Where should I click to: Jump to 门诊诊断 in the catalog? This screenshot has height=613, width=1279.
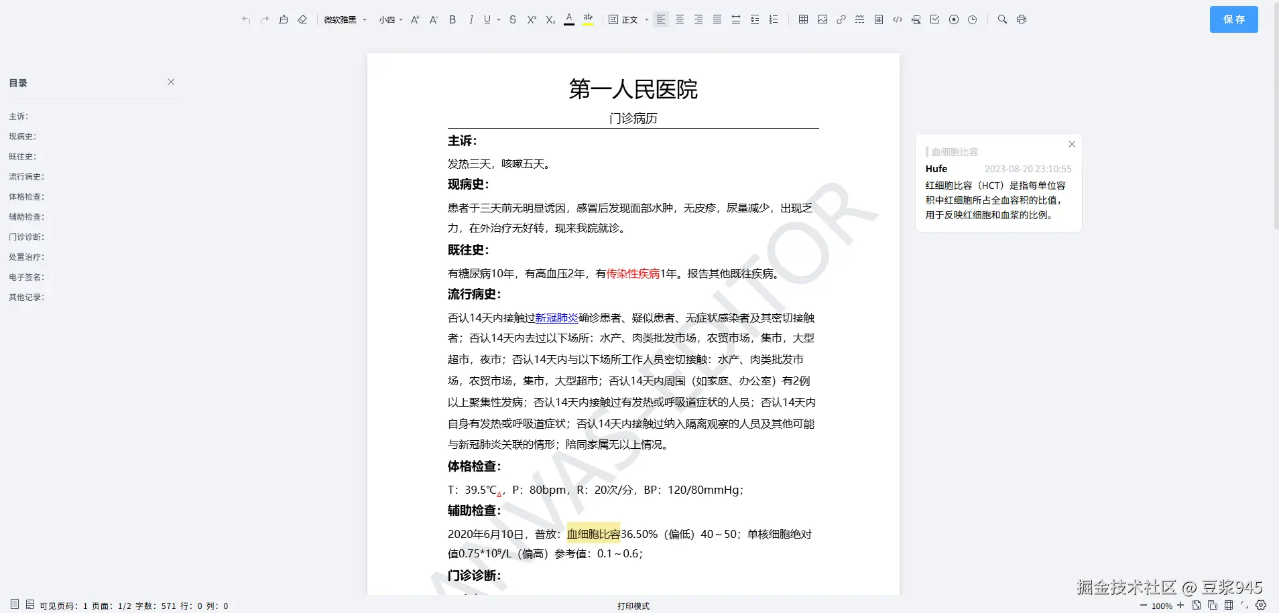(27, 237)
